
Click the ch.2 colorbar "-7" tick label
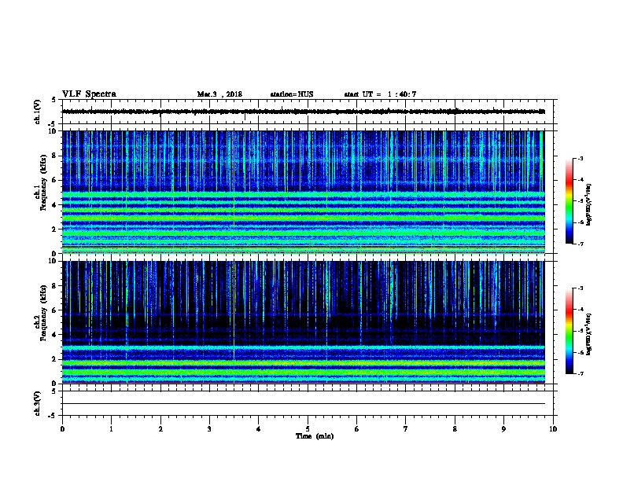[580, 373]
